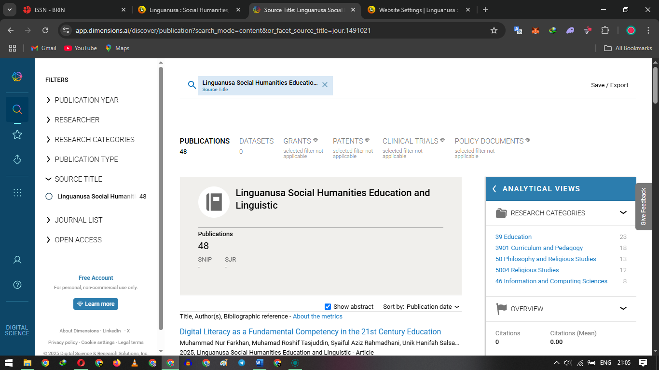Select the Discover search icon in sidebar
Screen dimensions: 659x370
(17, 109)
